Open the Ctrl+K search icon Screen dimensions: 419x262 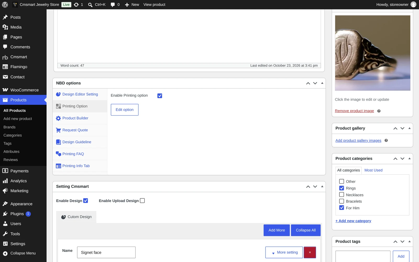(x=90, y=5)
